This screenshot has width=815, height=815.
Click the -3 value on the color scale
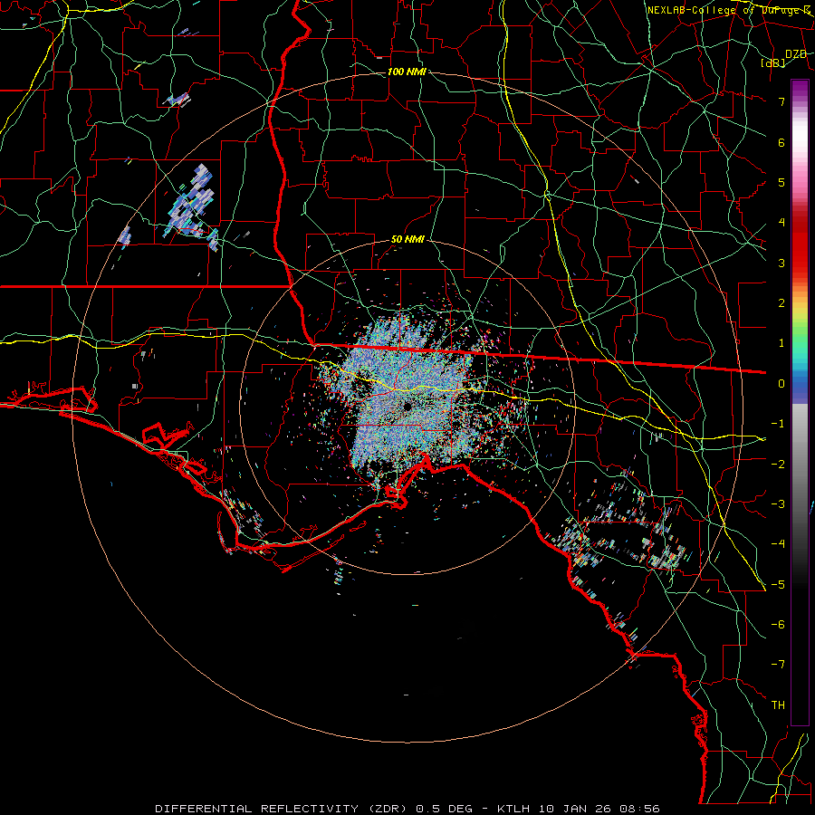coord(778,504)
